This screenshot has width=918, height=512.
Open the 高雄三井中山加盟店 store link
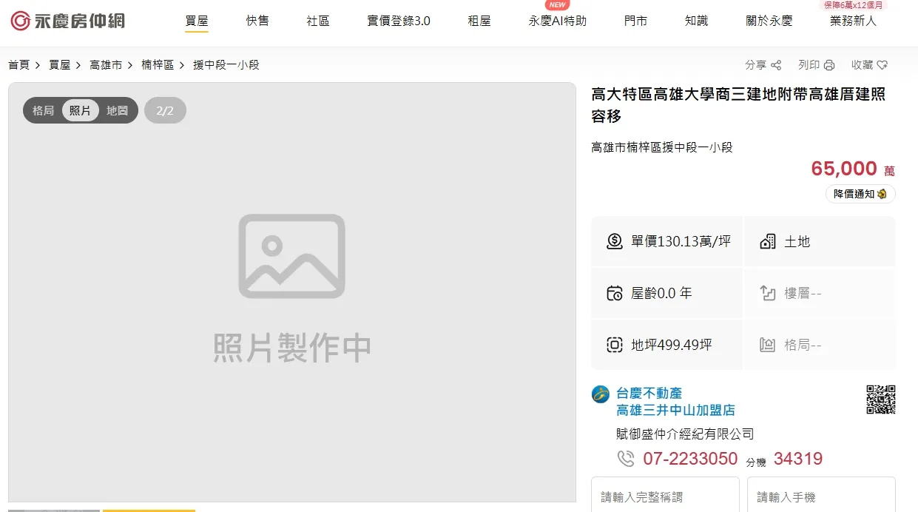tap(675, 410)
